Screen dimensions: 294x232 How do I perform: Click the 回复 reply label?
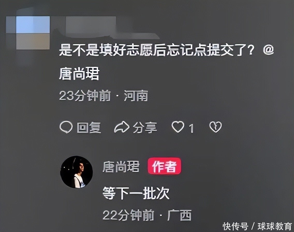pyautogui.click(x=89, y=128)
